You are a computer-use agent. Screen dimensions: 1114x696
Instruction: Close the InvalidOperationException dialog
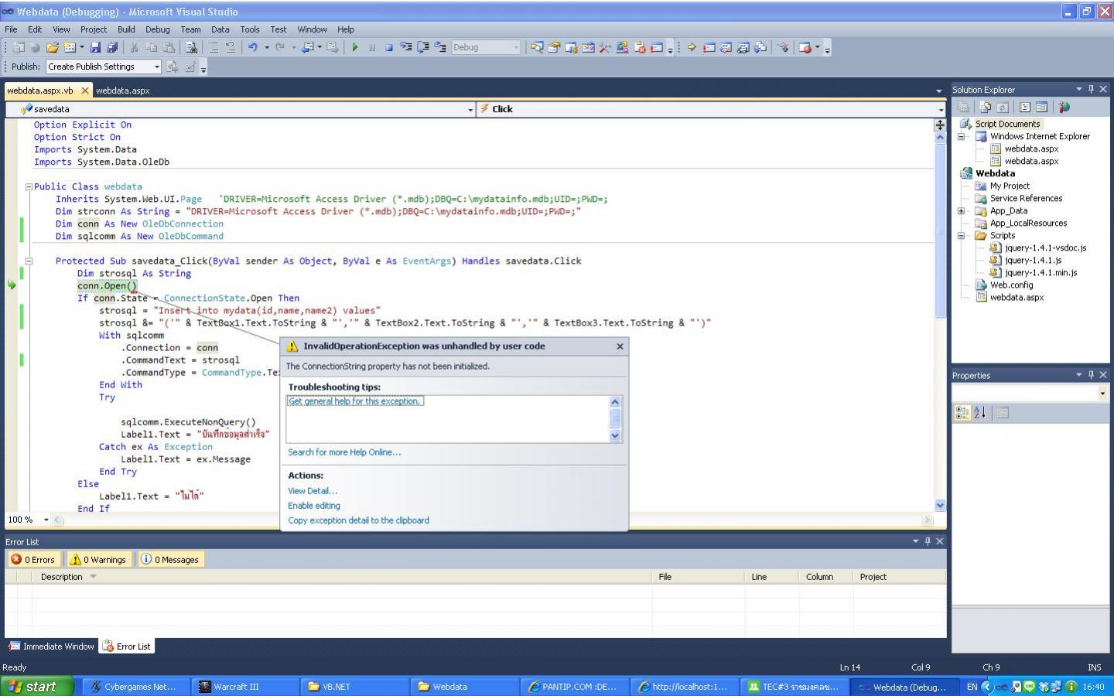click(x=620, y=346)
